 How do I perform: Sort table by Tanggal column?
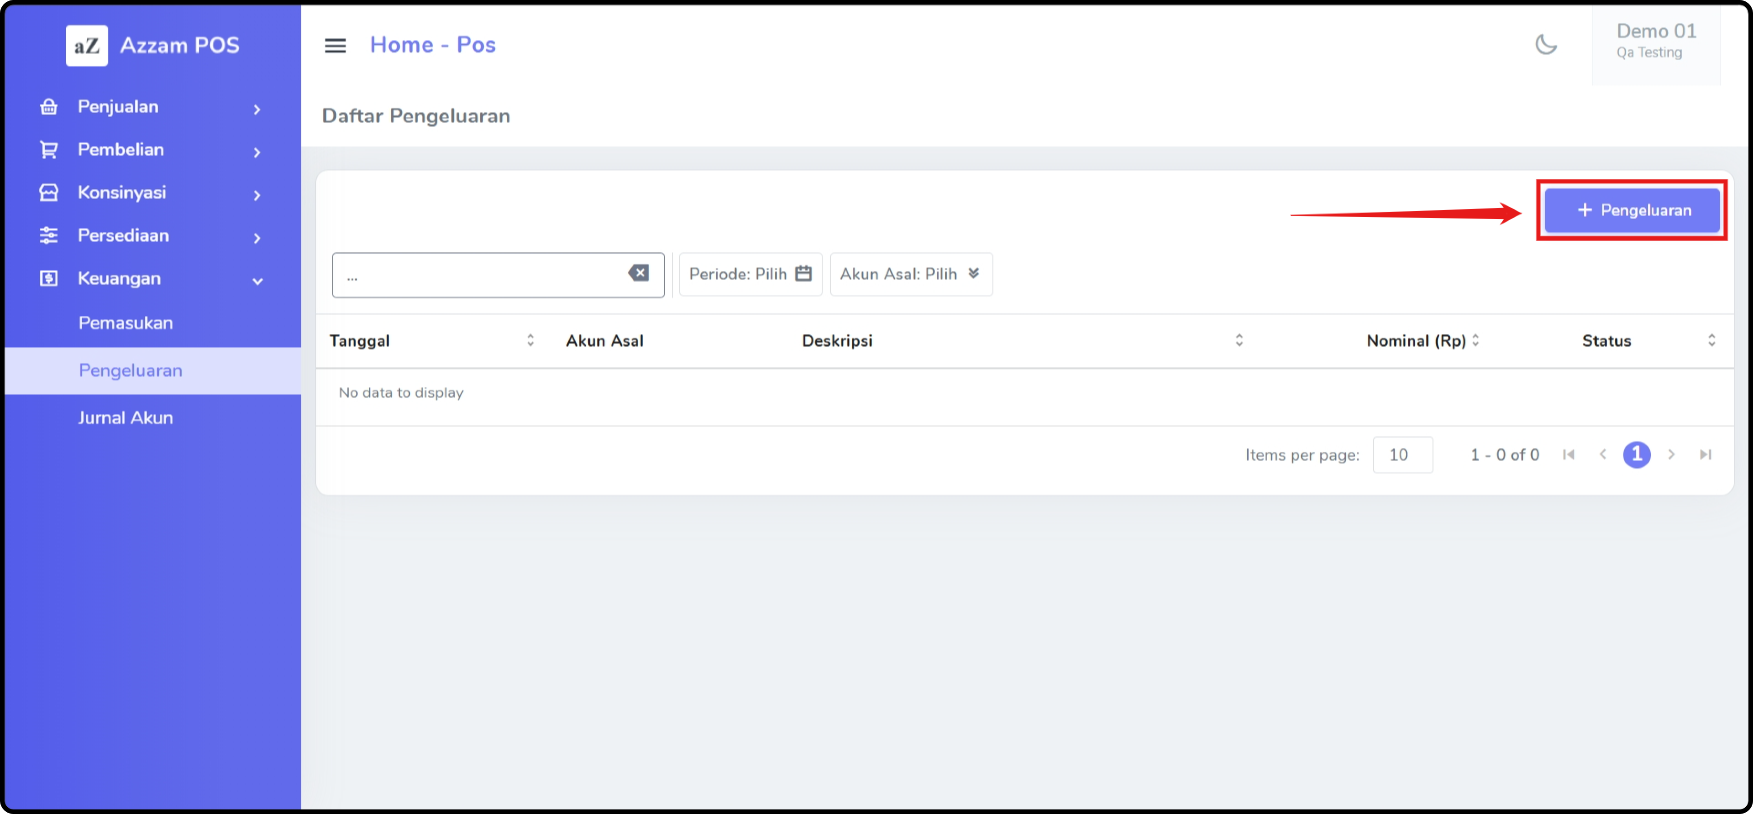(530, 340)
